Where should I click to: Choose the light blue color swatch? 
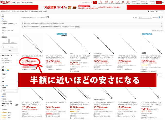point(5,70)
